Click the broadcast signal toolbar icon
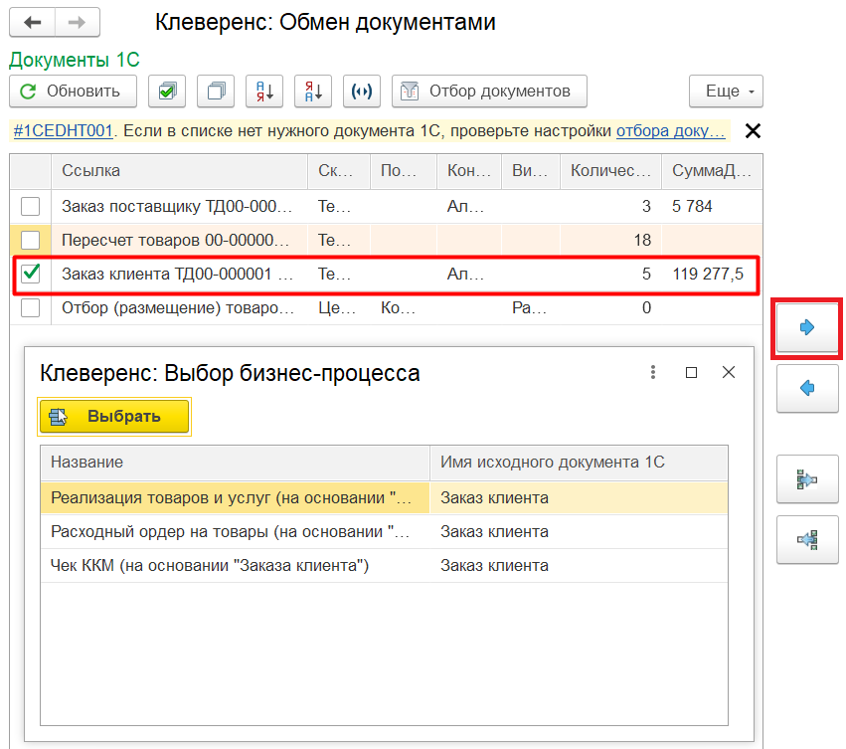 362,92
